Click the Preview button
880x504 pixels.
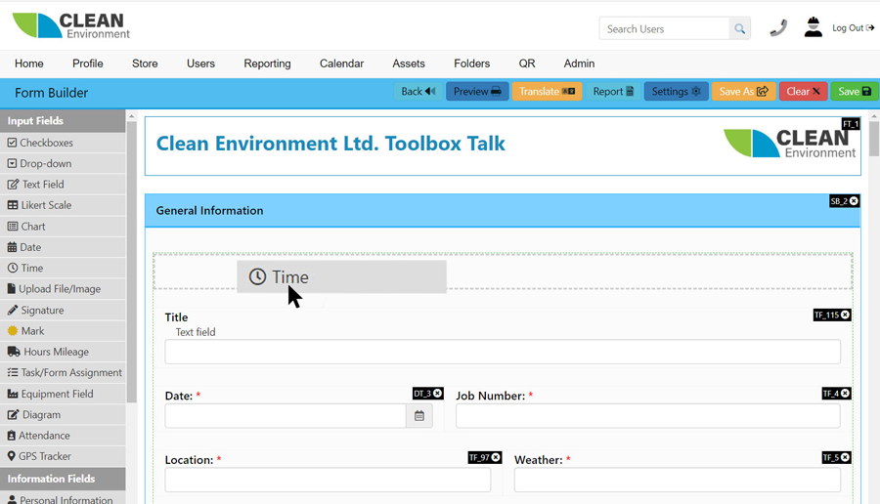pos(477,92)
